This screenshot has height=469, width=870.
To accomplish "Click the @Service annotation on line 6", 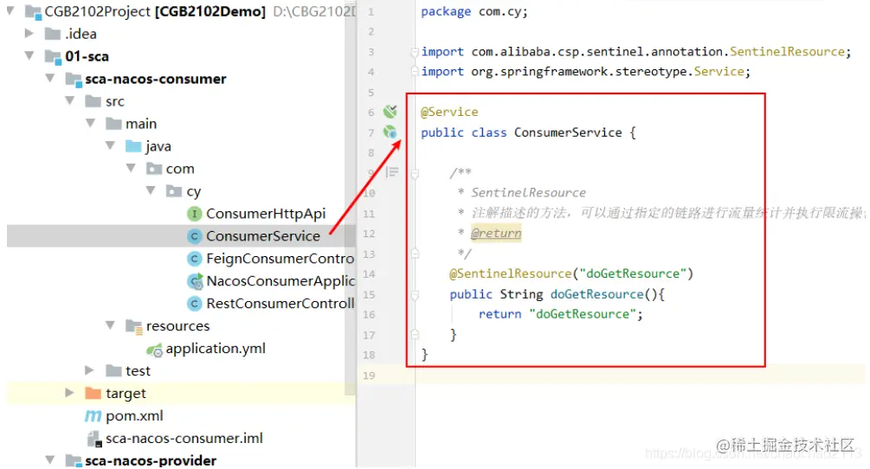I will pyautogui.click(x=449, y=112).
